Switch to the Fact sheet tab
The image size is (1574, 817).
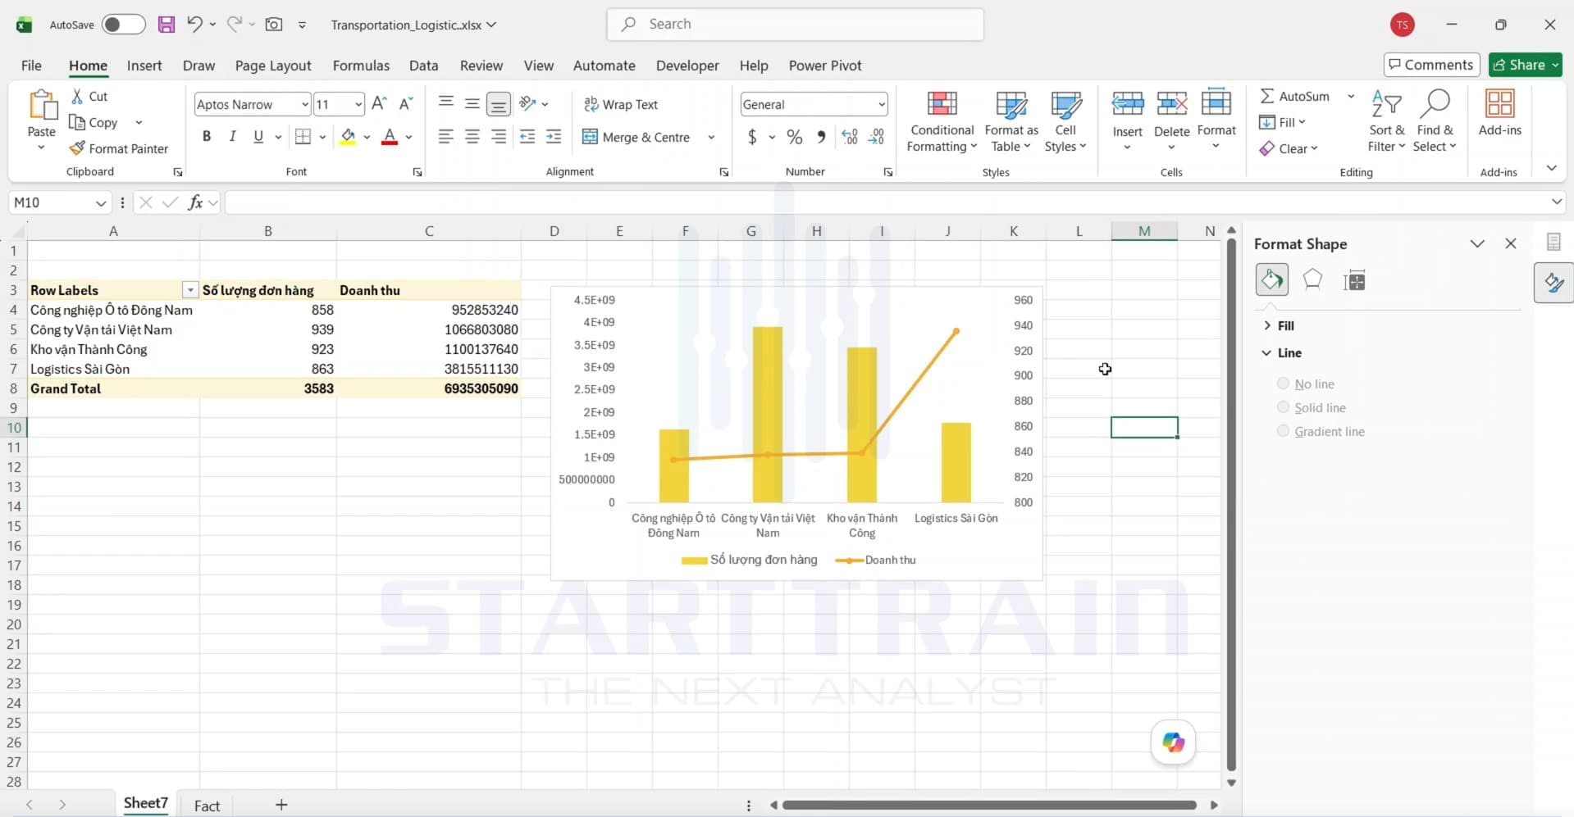(207, 806)
